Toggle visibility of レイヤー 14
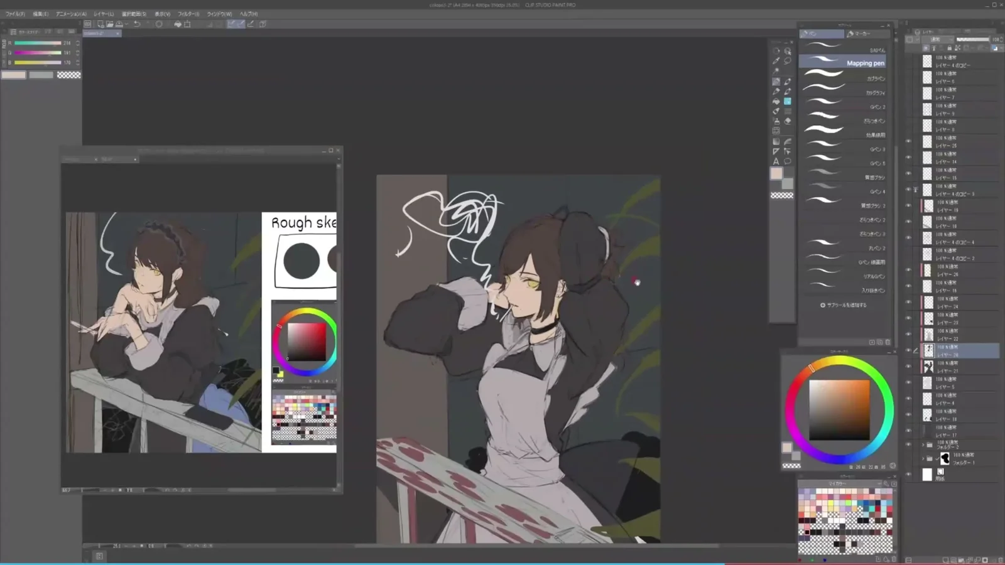The width and height of the screenshot is (1005, 565). click(x=908, y=157)
